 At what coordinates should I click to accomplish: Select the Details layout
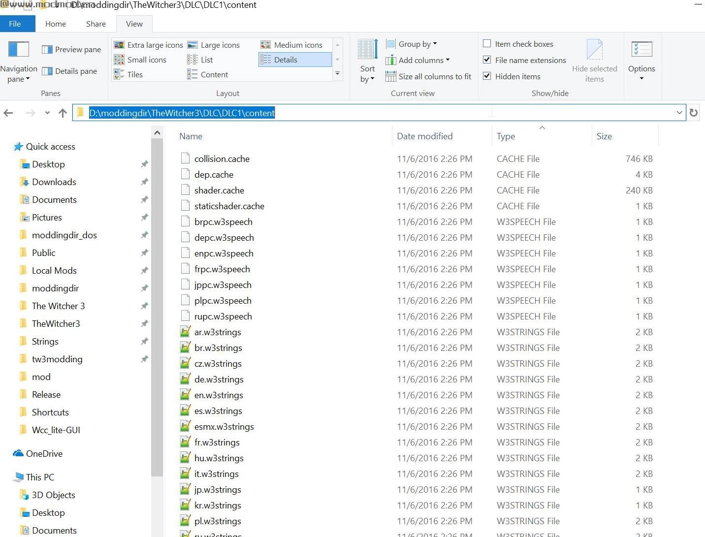(x=294, y=60)
